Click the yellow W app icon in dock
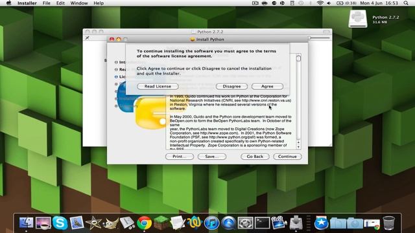 [x=195, y=223]
